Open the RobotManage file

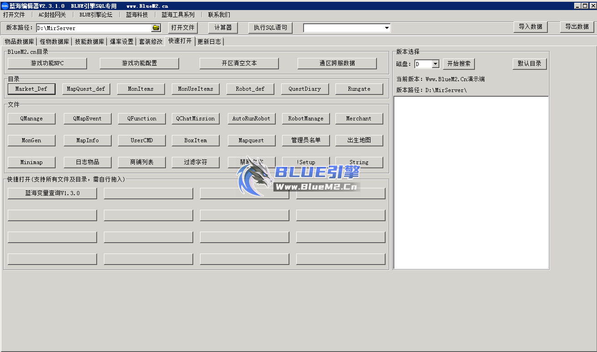click(306, 119)
